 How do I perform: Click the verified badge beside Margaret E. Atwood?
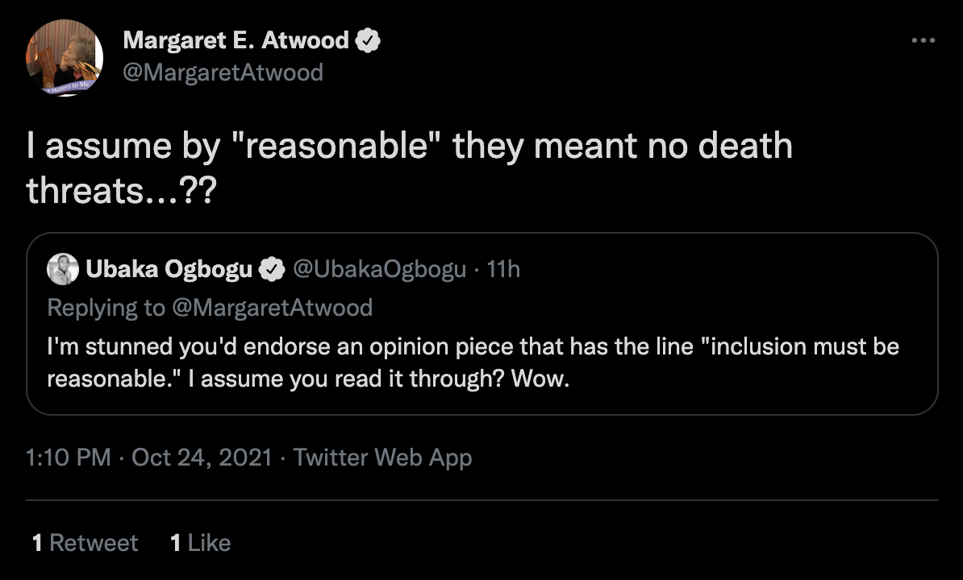pos(369,39)
